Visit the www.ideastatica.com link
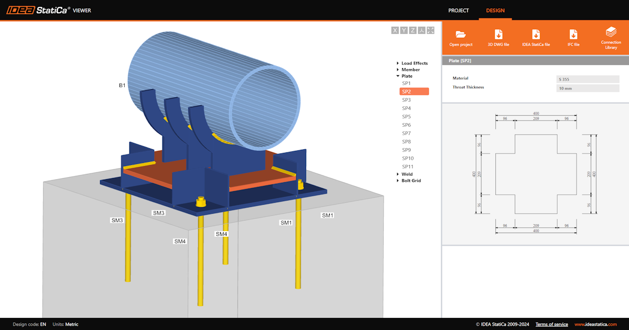This screenshot has width=629, height=330. (x=595, y=324)
